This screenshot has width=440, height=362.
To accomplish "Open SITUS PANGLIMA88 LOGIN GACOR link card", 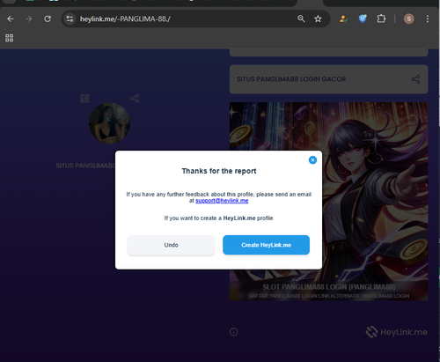I will click(x=328, y=79).
